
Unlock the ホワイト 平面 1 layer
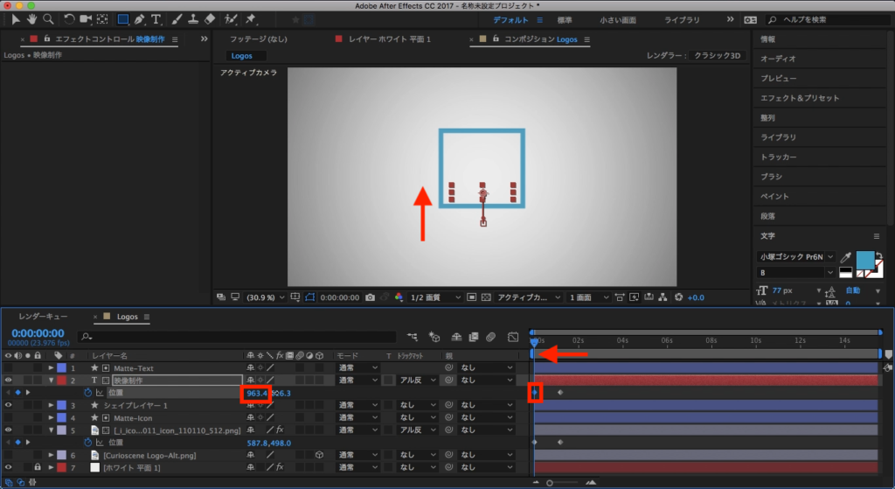[x=38, y=468]
